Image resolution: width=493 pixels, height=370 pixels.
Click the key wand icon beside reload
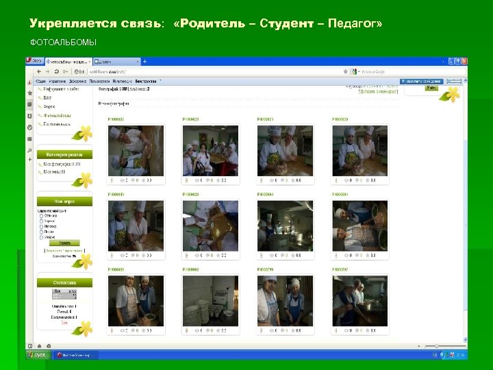pos(66,71)
